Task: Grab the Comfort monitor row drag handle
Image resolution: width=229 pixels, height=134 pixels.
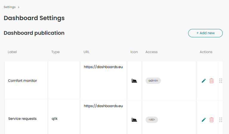Action: 221,81
